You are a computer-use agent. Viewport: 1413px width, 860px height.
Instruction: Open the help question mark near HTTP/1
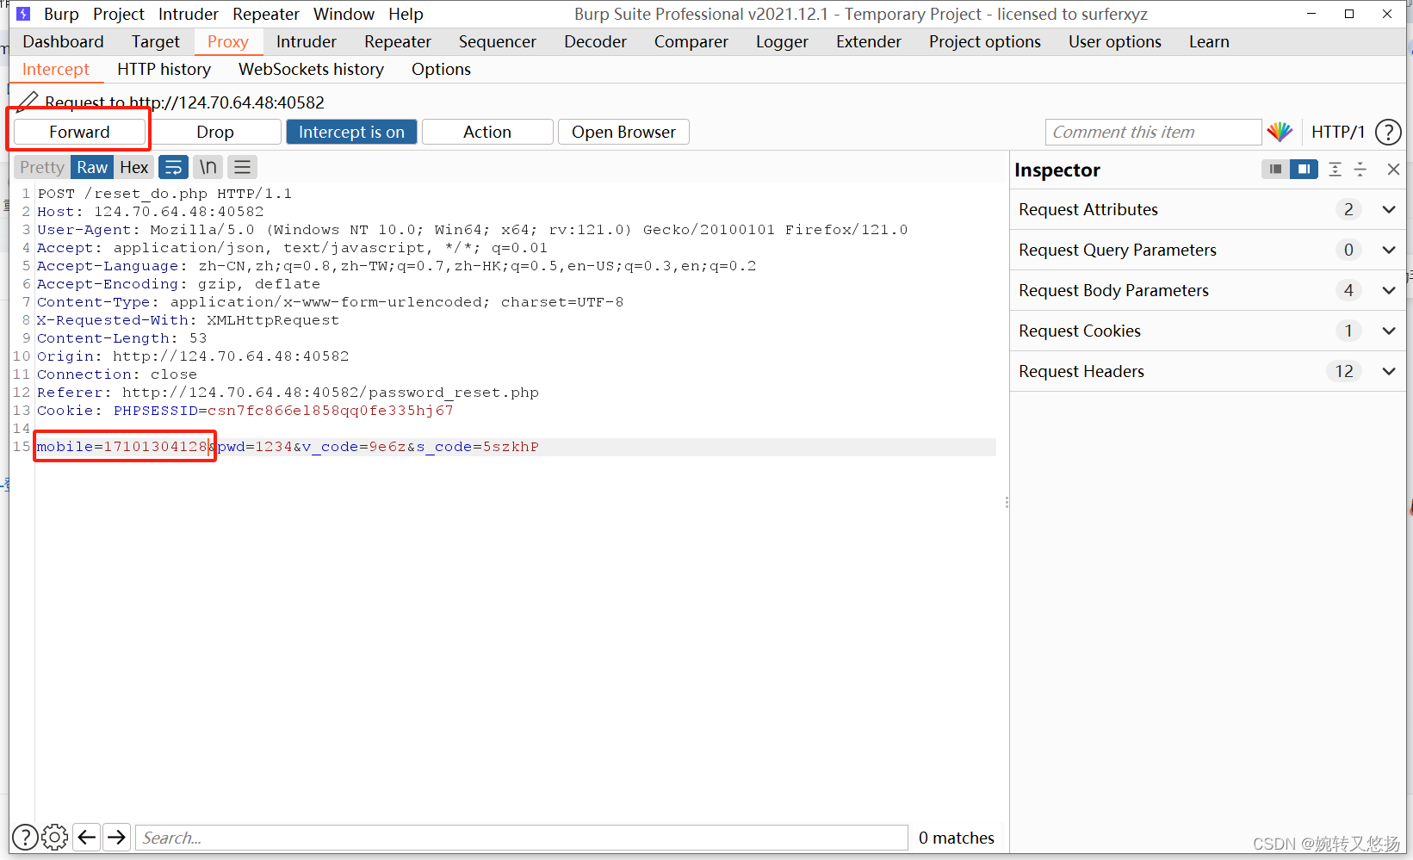1388,132
